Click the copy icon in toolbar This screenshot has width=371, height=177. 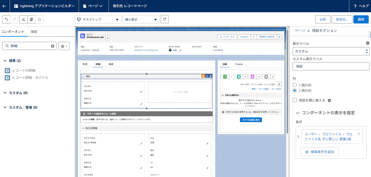(x=31, y=19)
